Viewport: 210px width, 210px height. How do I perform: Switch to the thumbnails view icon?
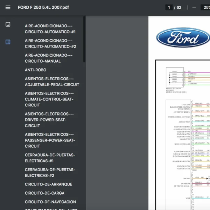(8, 24)
